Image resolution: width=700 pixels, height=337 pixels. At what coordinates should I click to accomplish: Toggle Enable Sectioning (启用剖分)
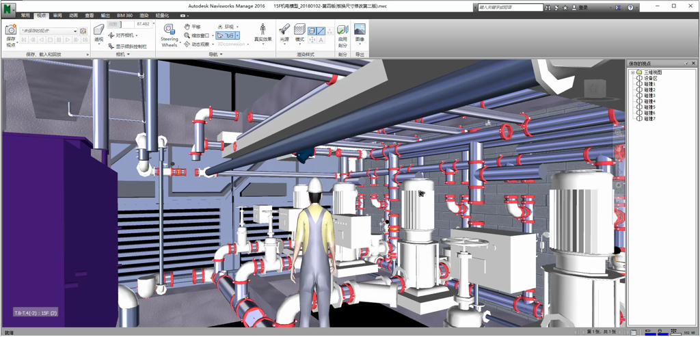pos(342,29)
